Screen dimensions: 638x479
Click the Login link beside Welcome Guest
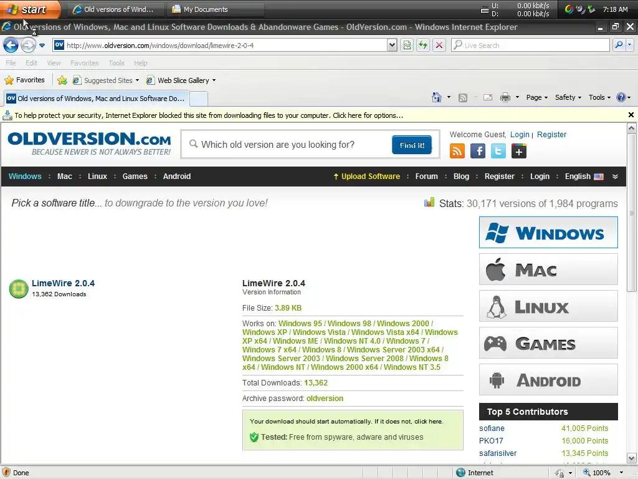(520, 135)
